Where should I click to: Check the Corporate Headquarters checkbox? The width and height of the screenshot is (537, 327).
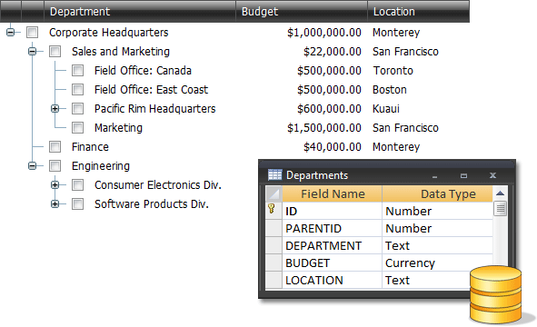coord(33,33)
